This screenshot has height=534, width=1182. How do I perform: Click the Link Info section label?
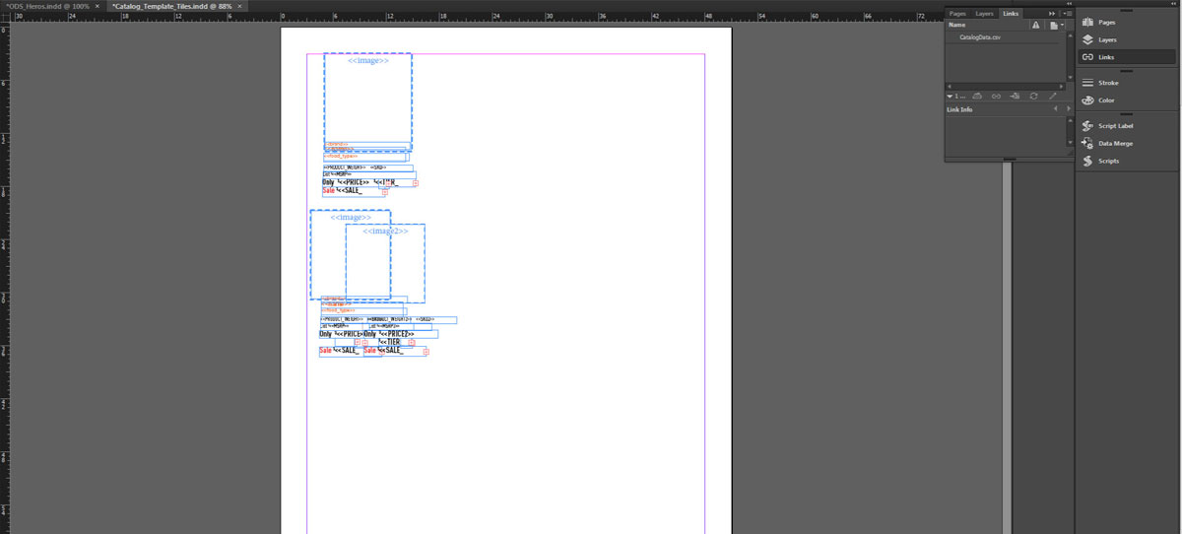tap(959, 109)
